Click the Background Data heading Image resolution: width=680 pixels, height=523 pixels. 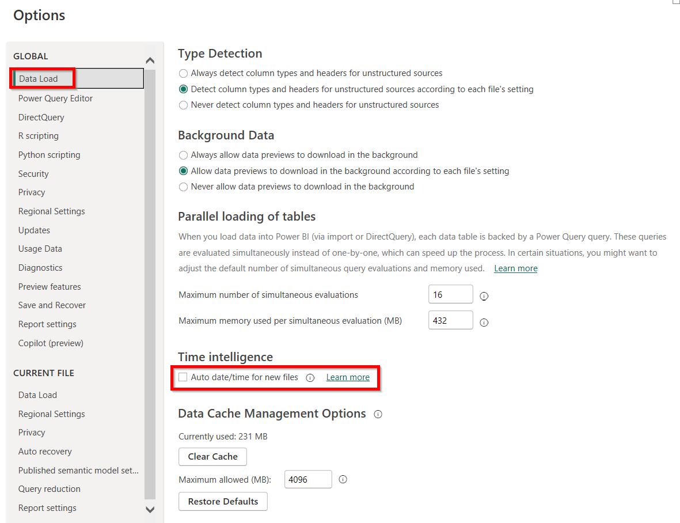(226, 135)
